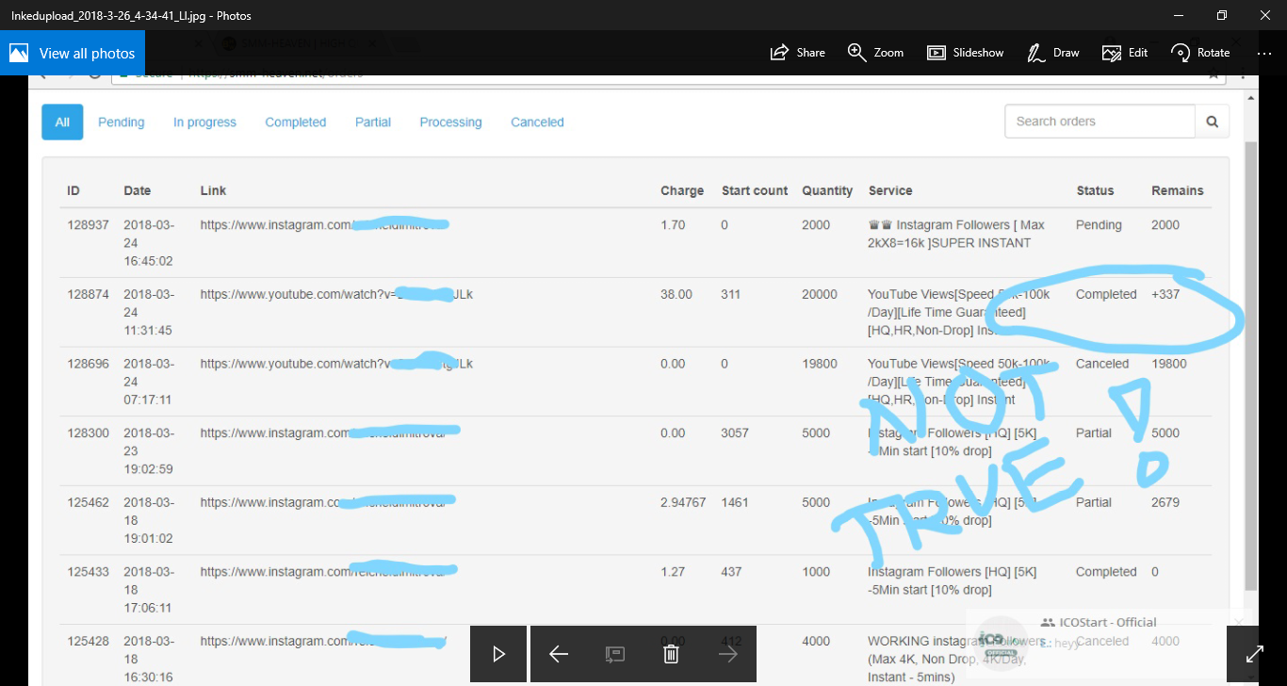Screen dimensions: 1287x686
Task: Select the All tab in the orders page
Action: coord(62,122)
